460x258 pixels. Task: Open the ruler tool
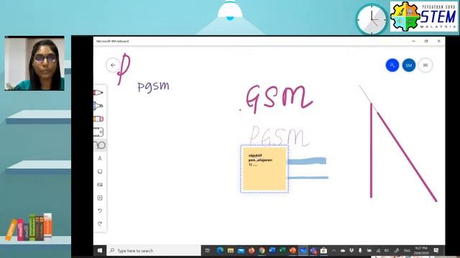98,132
